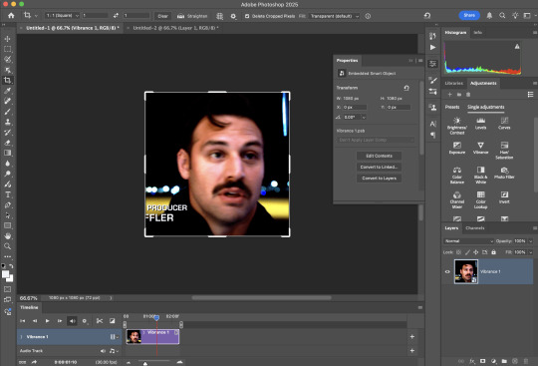Select the Clone Stamp tool

point(7,122)
